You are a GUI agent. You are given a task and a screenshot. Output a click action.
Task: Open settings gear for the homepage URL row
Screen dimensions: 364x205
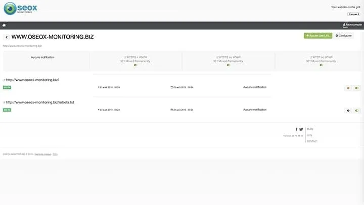(x=348, y=88)
